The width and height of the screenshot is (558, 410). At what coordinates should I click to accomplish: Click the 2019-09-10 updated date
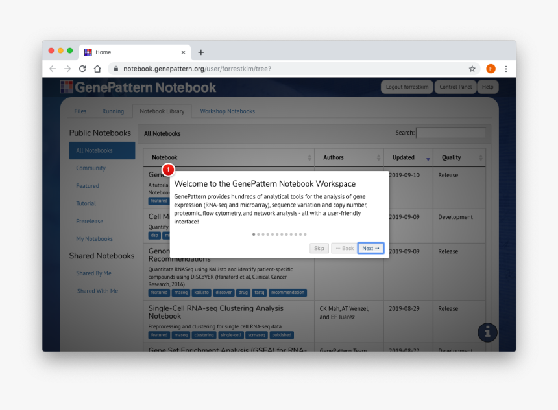click(x=404, y=175)
